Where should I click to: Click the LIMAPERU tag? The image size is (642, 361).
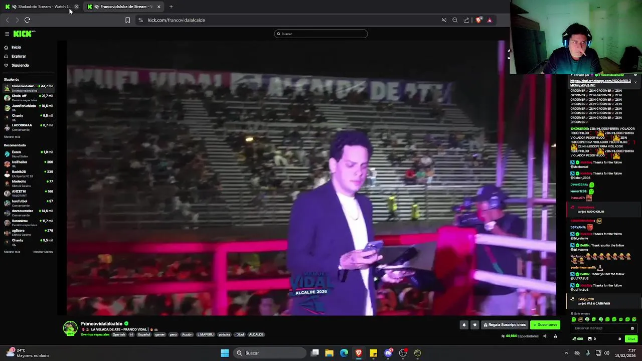pos(205,334)
